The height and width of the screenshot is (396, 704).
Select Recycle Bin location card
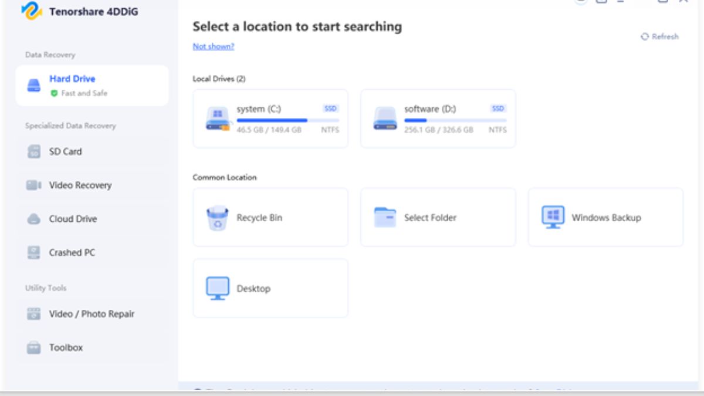(270, 218)
